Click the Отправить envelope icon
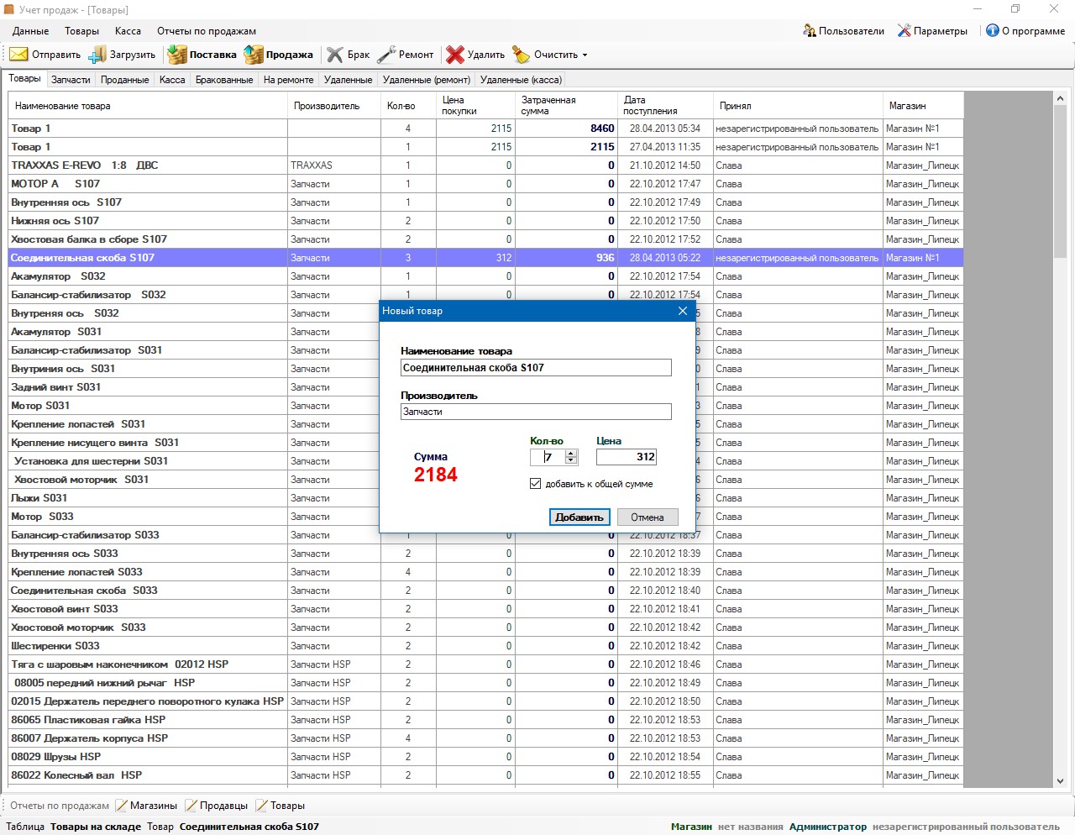This screenshot has height=835, width=1075. point(18,55)
